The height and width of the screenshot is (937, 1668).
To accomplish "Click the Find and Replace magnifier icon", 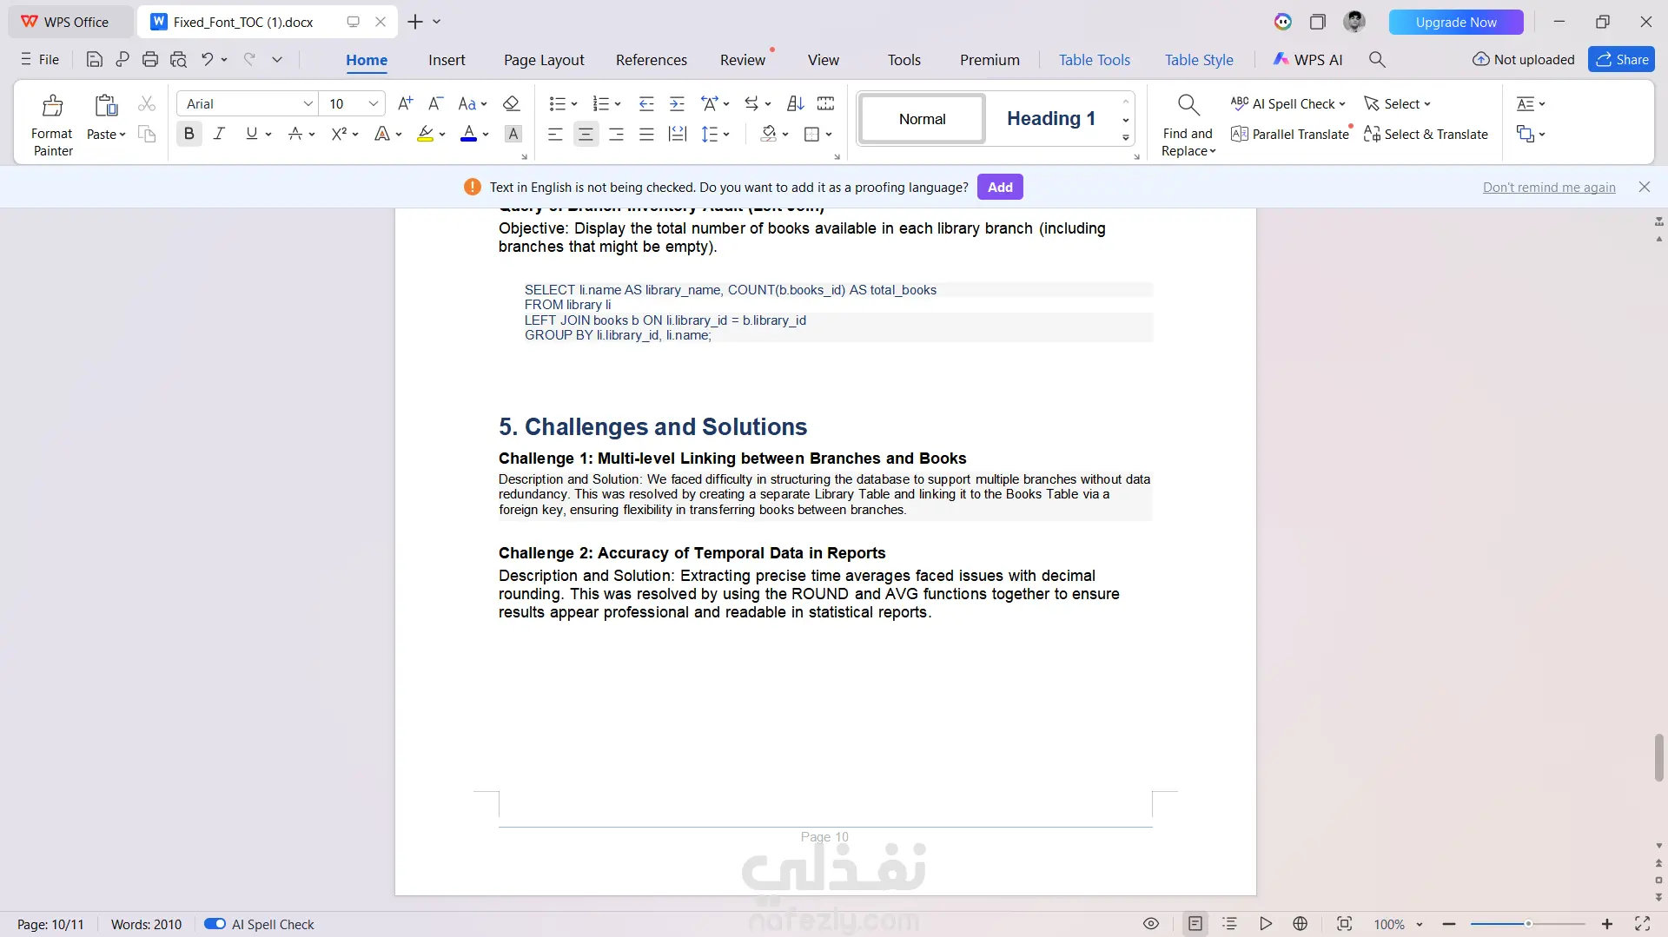I will tap(1188, 105).
